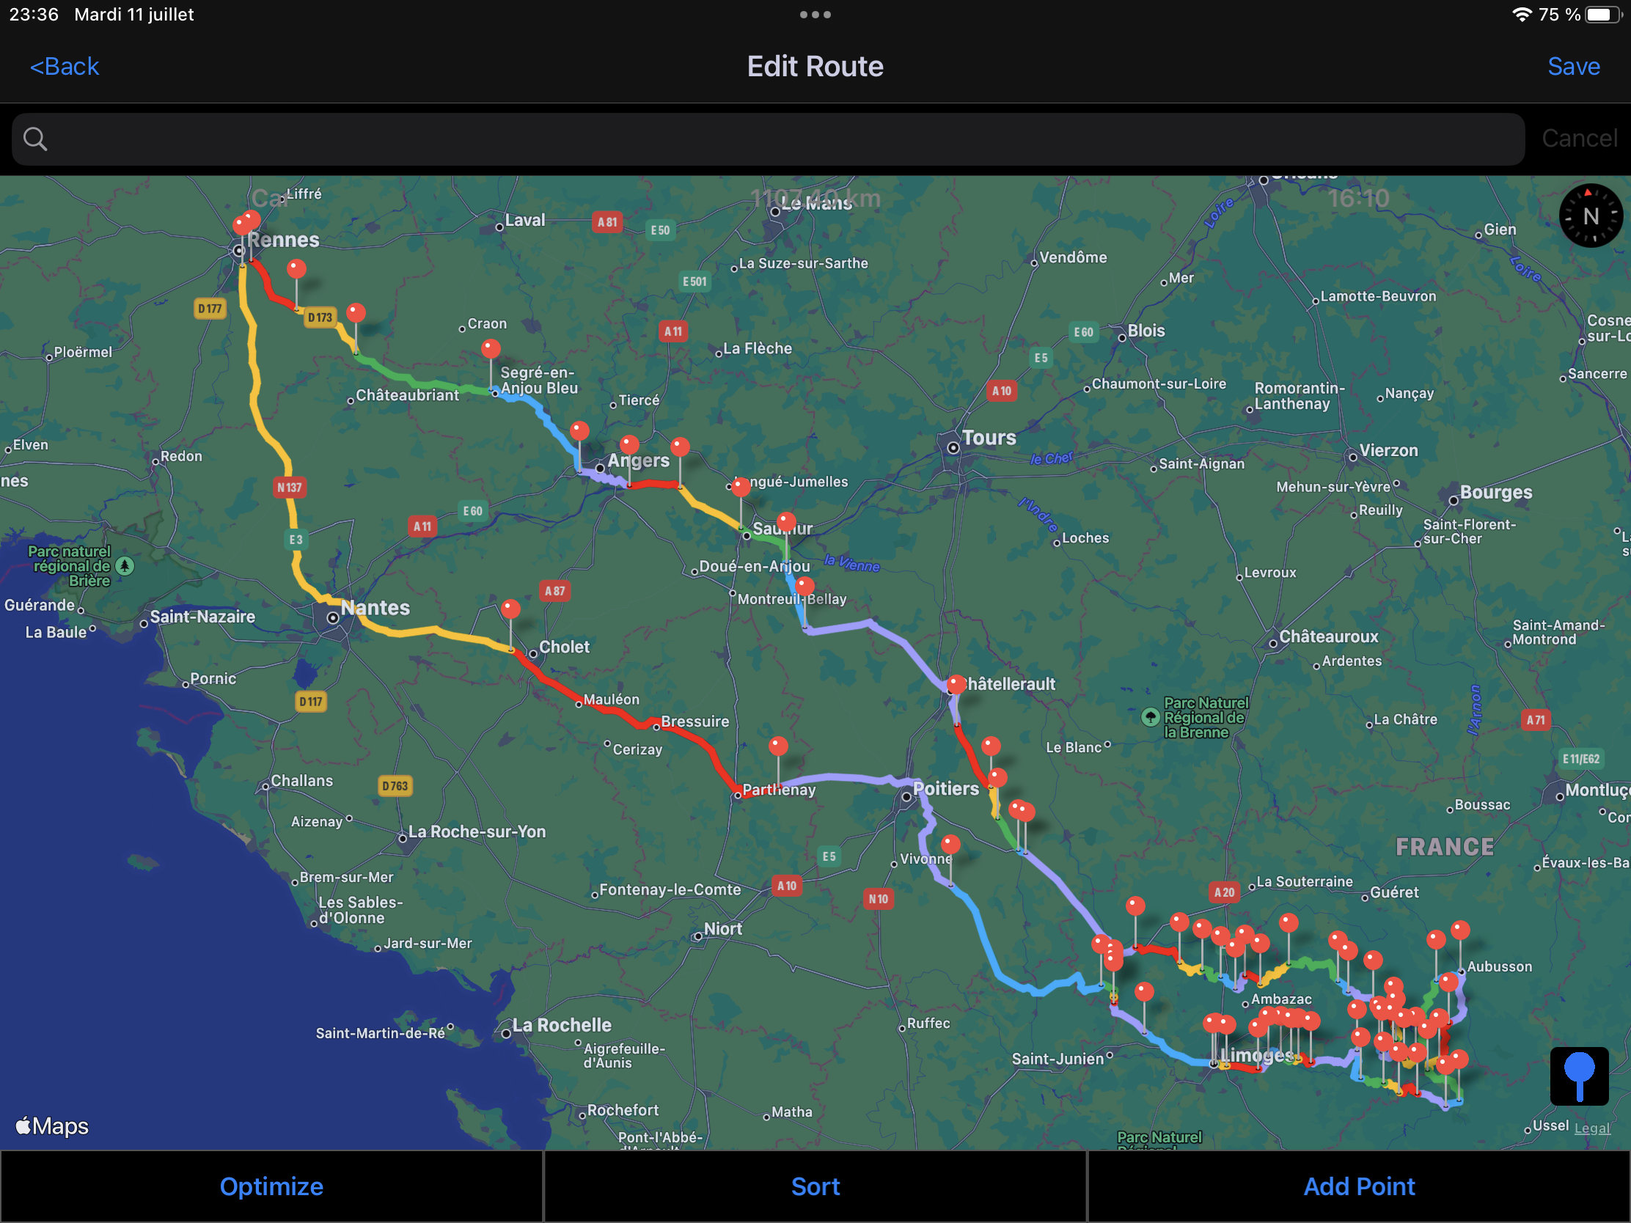
Task: Select the pin at Montreuil-Bellay
Action: [x=805, y=587]
